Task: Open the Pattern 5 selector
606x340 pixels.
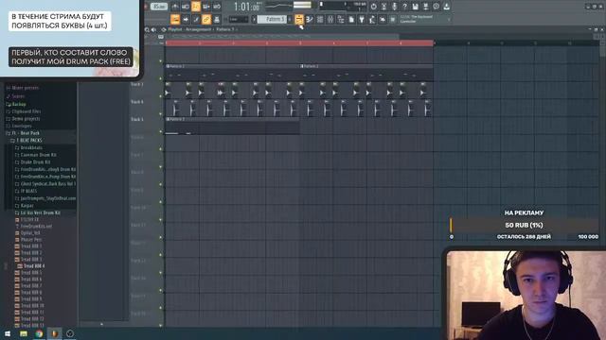Action: click(272, 19)
